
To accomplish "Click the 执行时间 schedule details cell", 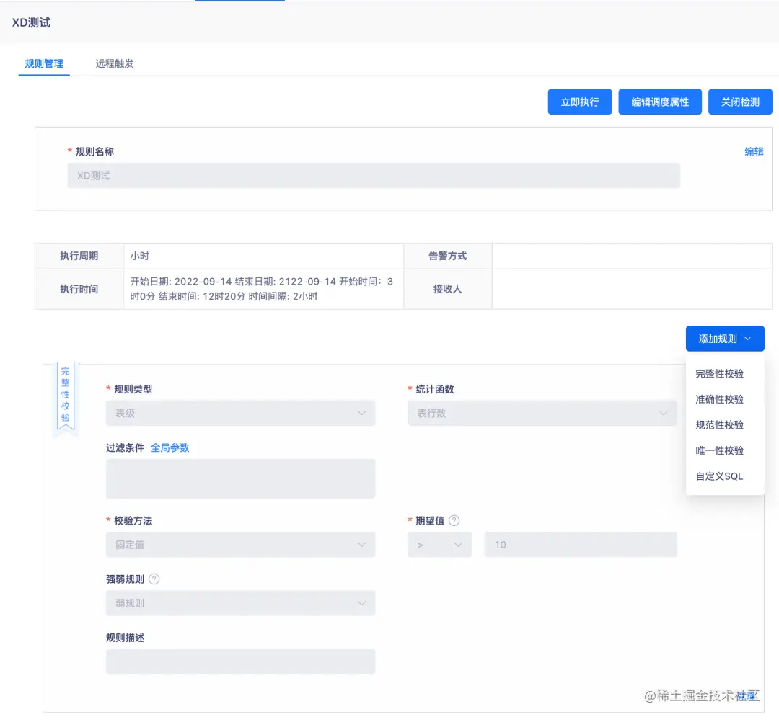I will (x=263, y=289).
